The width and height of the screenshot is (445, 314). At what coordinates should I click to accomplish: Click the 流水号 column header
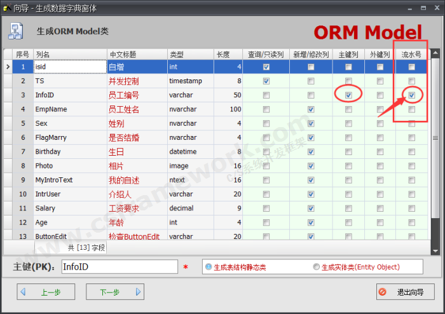click(x=411, y=55)
